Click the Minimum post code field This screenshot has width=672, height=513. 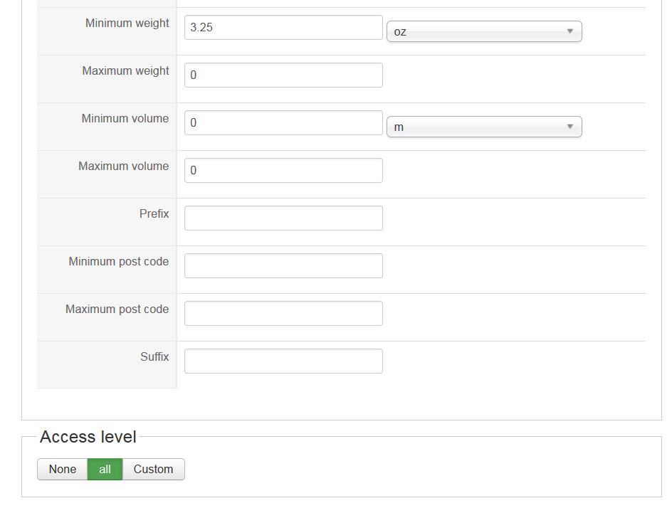click(x=283, y=266)
